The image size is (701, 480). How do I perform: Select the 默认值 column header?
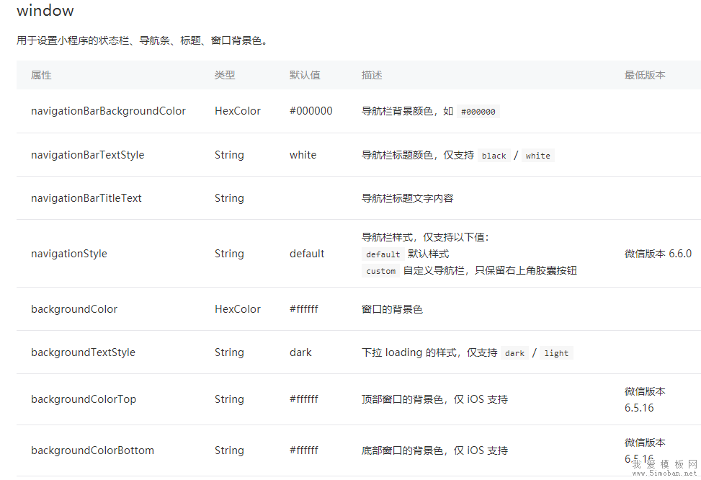(305, 75)
